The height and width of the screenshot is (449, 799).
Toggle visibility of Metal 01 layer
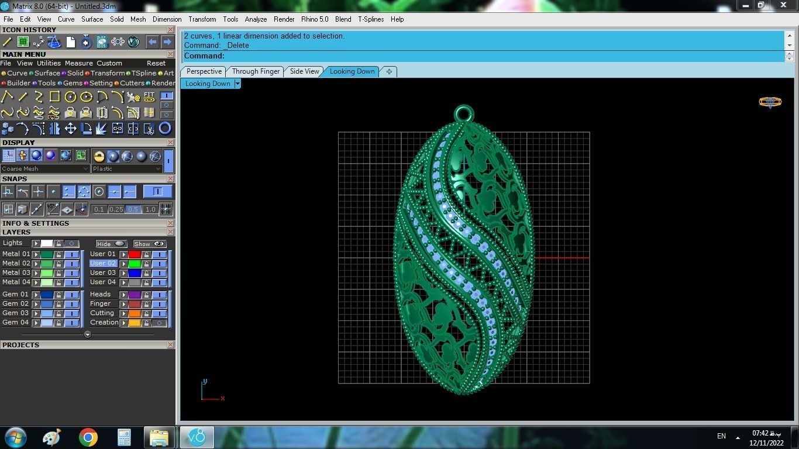71,254
